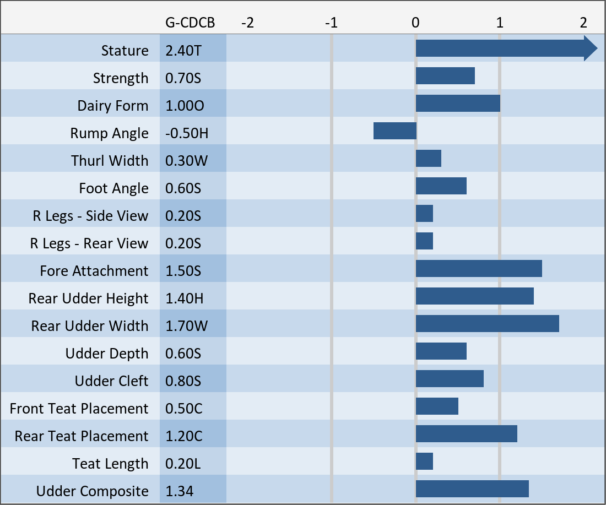Select the G-CDCB column header

pos(190,23)
